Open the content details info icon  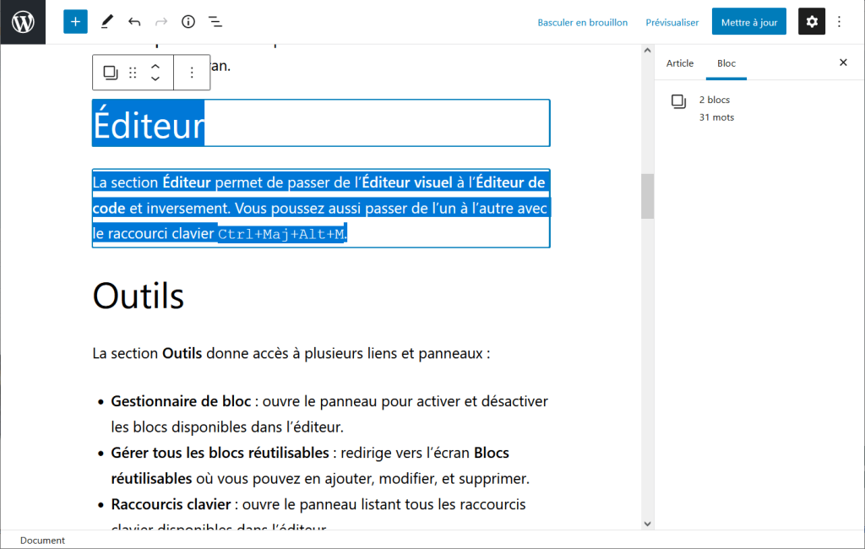[188, 22]
